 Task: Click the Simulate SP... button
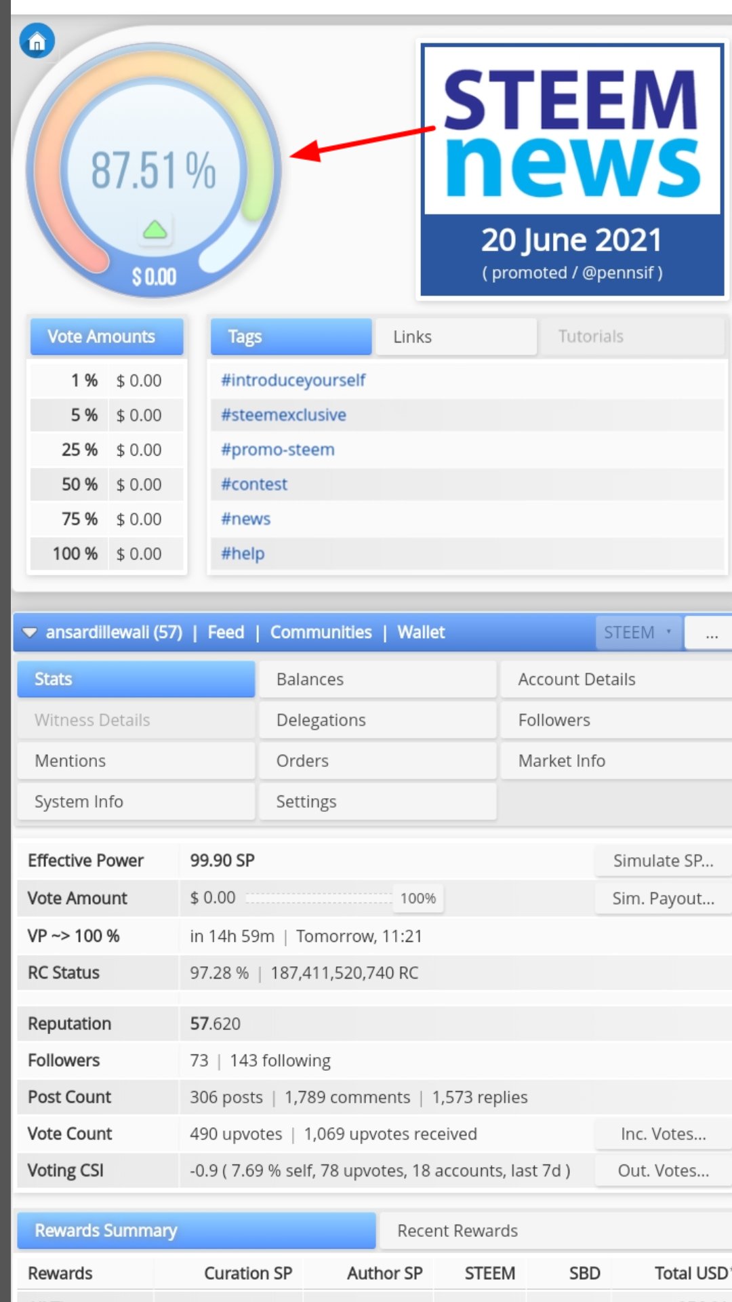click(x=663, y=861)
